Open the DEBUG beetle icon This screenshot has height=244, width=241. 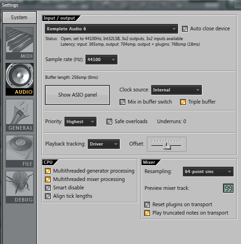click(20, 187)
